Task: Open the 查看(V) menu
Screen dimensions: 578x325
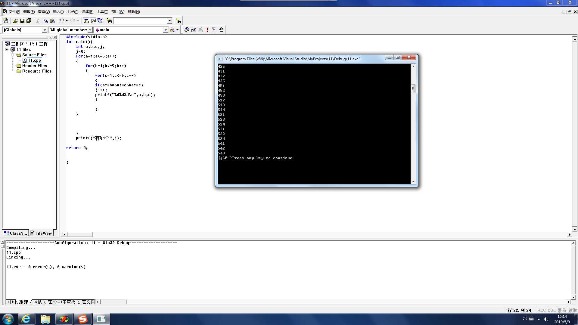Action: point(44,12)
